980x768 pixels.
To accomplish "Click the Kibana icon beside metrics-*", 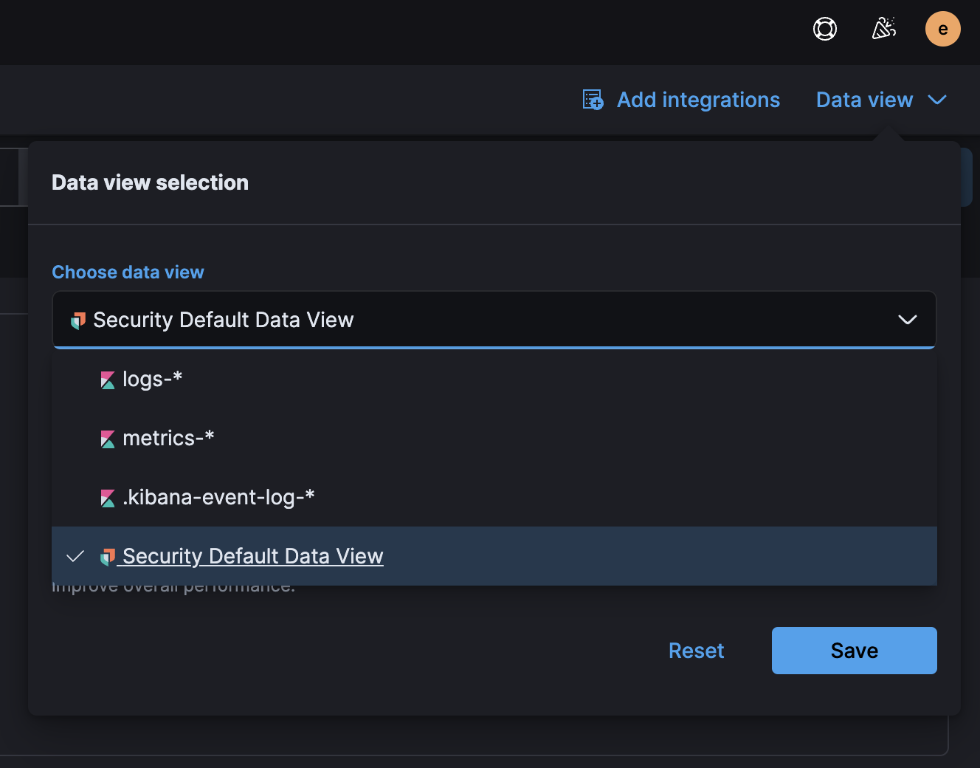I will (107, 438).
